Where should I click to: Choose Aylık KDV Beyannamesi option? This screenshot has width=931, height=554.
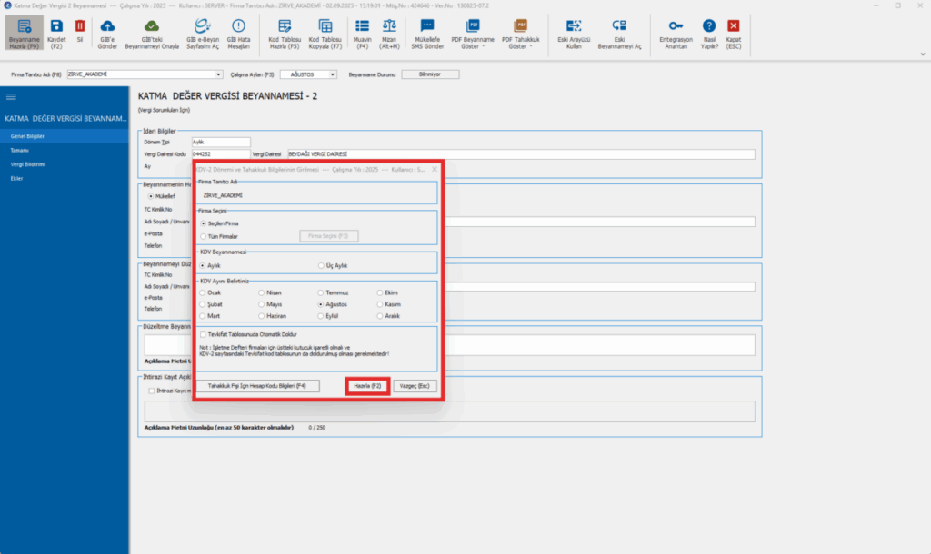pyautogui.click(x=203, y=266)
